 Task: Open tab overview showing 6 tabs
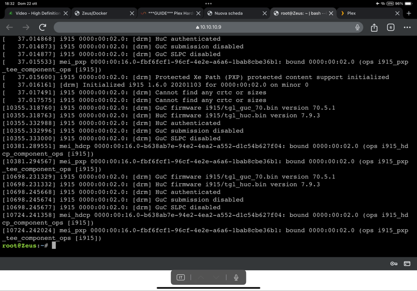[391, 27]
